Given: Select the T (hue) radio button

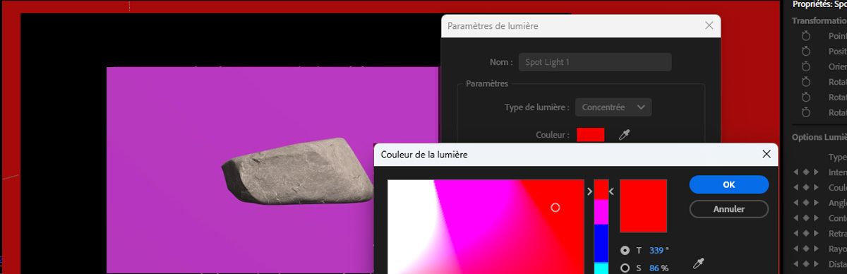Looking at the screenshot, I should click(625, 250).
